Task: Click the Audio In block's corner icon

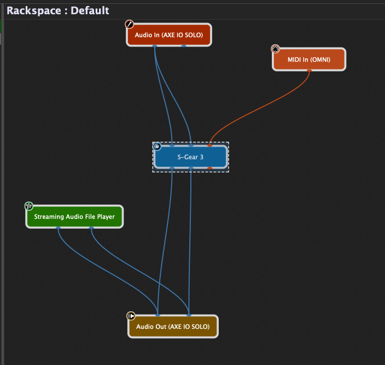Action: tap(130, 25)
